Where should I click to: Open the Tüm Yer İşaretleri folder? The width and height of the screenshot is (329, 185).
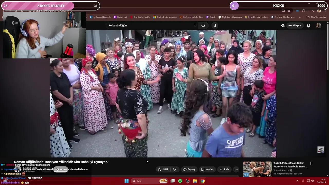point(316,17)
